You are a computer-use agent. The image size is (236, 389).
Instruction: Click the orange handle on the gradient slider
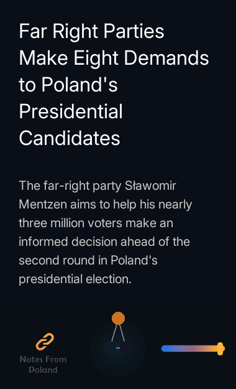(220, 349)
